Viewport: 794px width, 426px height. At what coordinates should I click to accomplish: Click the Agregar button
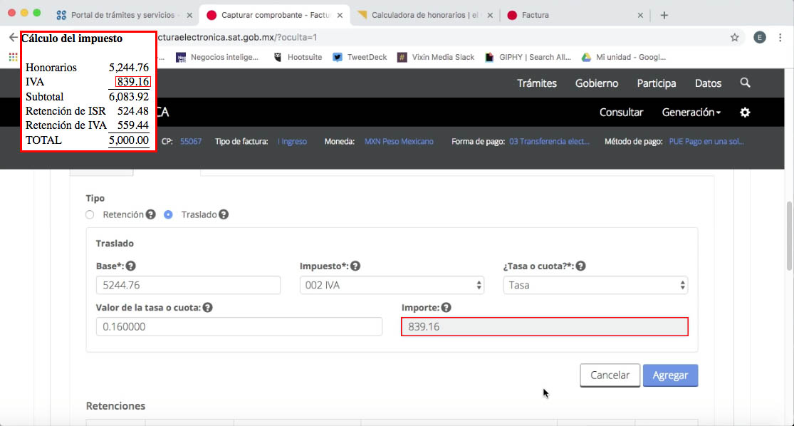pos(670,375)
